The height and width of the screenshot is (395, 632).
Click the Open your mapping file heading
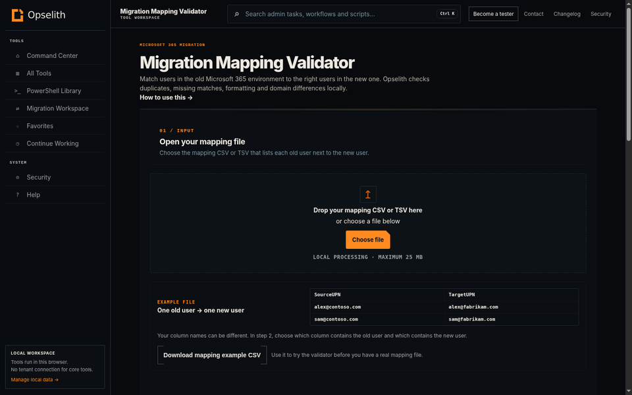pyautogui.click(x=202, y=142)
